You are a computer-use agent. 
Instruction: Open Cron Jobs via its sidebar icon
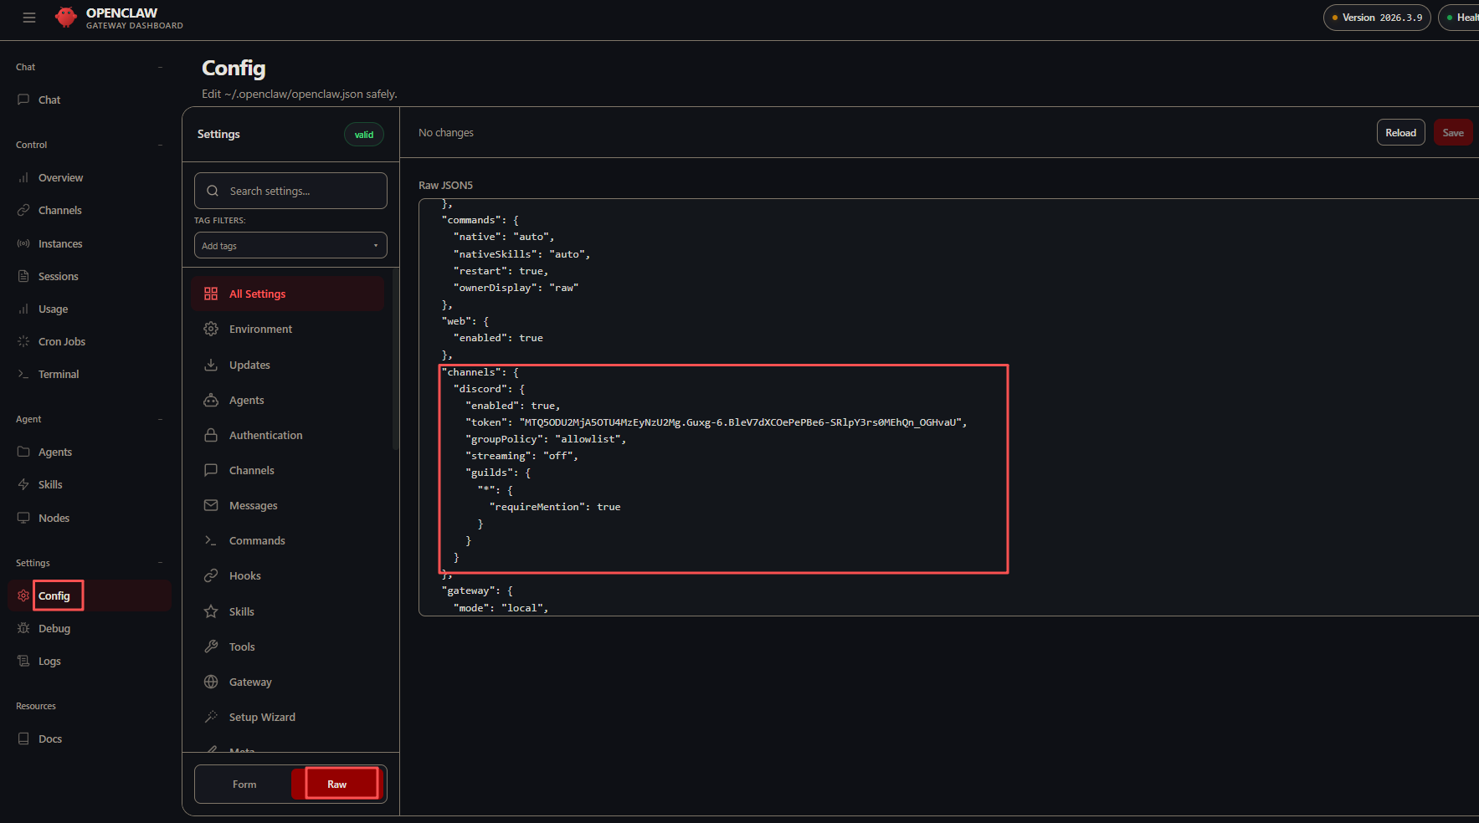23,341
